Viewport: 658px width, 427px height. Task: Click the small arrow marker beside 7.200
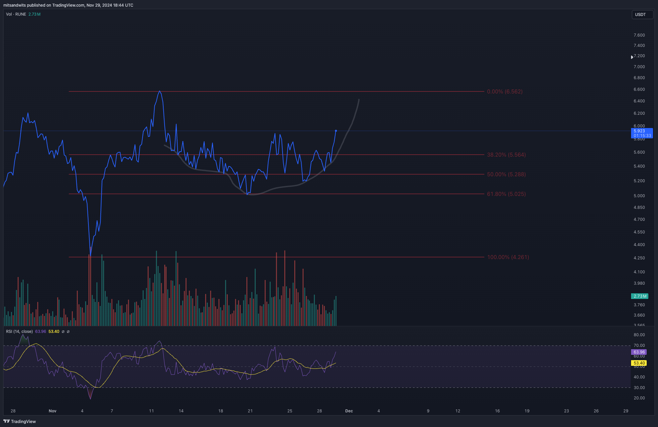632,57
